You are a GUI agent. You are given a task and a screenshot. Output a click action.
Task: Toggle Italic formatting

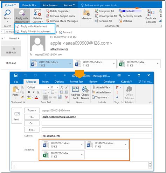click(x=34, y=92)
